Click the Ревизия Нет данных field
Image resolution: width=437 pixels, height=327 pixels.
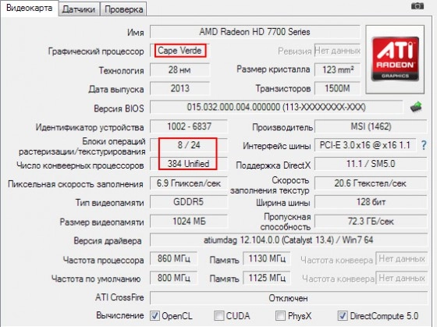[337, 51]
